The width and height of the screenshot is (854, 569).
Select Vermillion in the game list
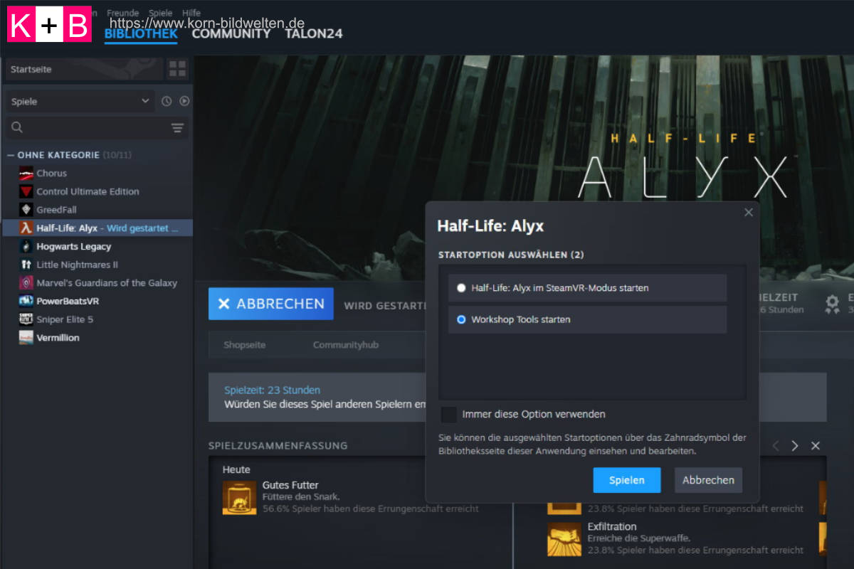click(x=58, y=338)
